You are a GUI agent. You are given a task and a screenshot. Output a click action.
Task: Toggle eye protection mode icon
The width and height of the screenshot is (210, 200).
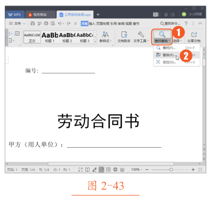point(122,170)
